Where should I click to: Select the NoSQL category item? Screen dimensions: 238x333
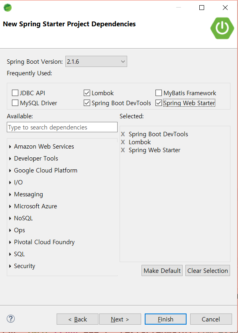tap(24, 218)
